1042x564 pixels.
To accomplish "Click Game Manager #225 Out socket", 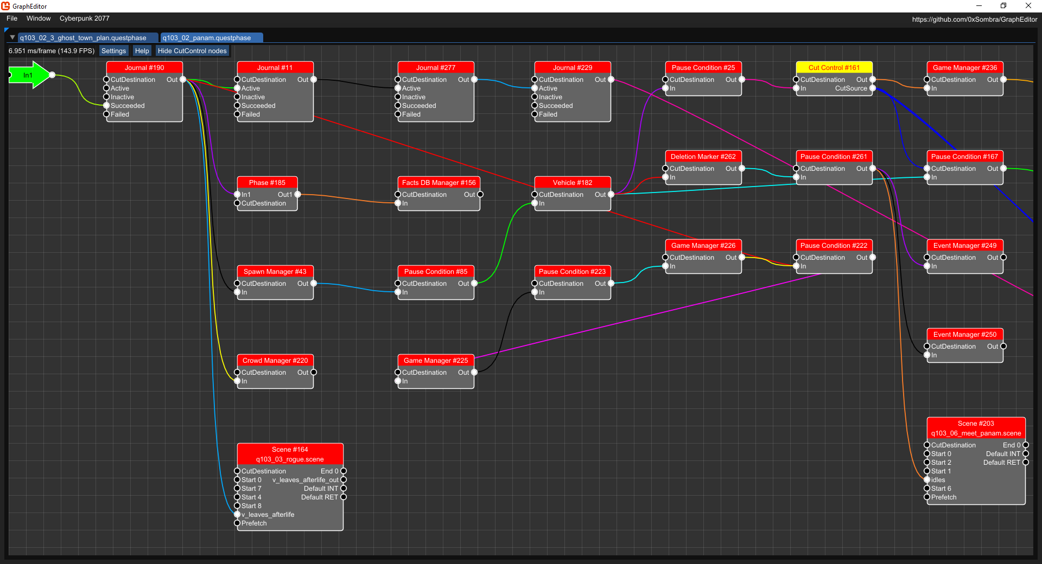I will point(474,373).
